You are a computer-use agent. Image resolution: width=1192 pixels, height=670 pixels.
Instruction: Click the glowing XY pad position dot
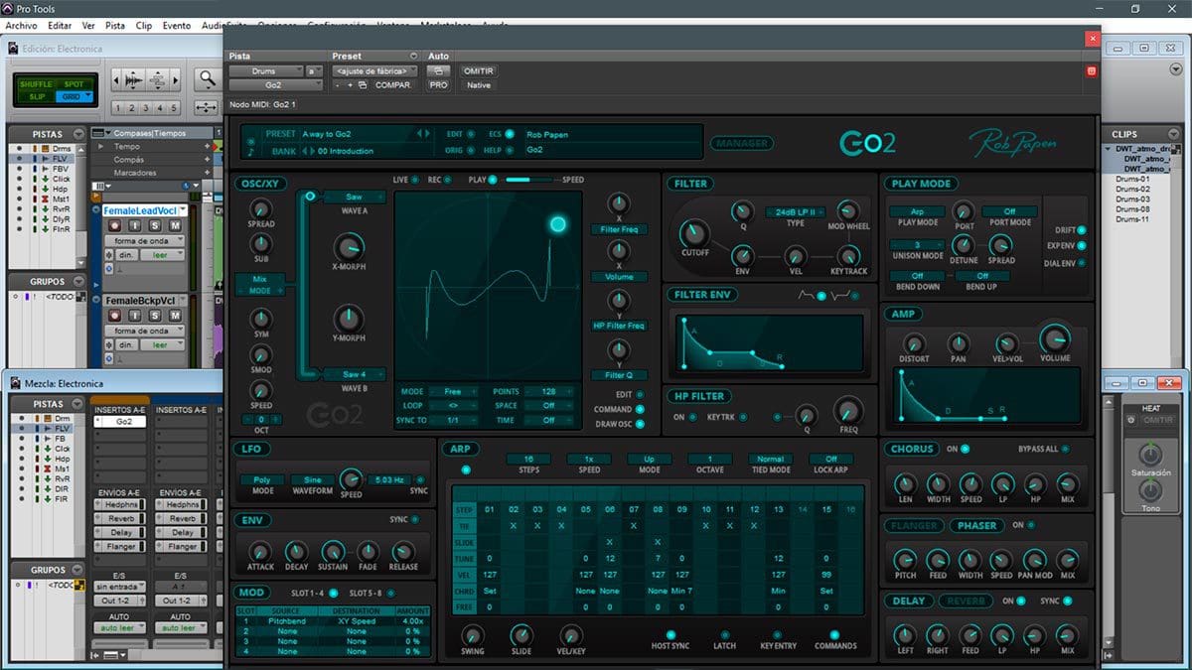557,224
